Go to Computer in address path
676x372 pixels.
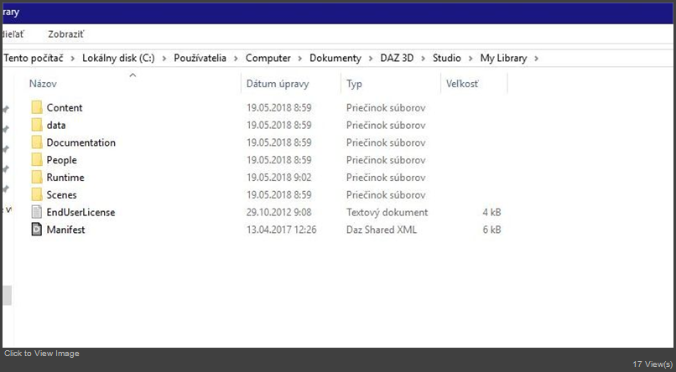coord(268,58)
